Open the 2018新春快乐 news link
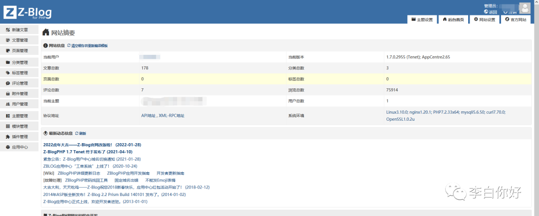The width and height of the screenshot is (539, 216). [126, 188]
